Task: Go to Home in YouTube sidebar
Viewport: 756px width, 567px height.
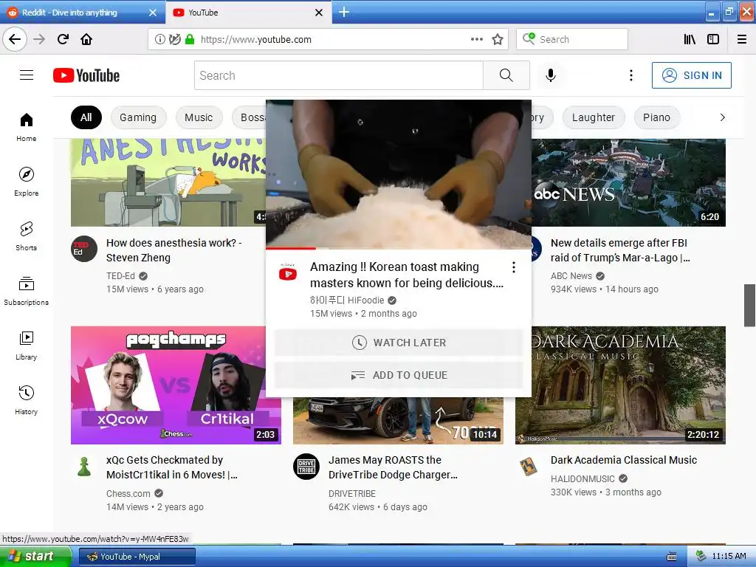Action: pyautogui.click(x=27, y=127)
